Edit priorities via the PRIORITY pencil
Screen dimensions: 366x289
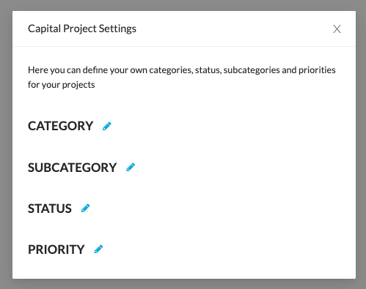click(98, 249)
